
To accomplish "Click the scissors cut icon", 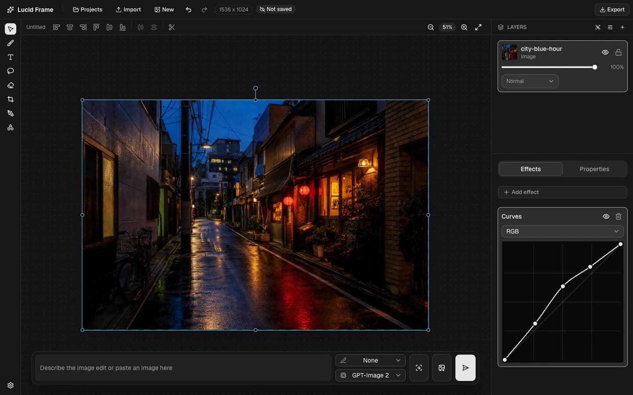I will pyautogui.click(x=172, y=27).
